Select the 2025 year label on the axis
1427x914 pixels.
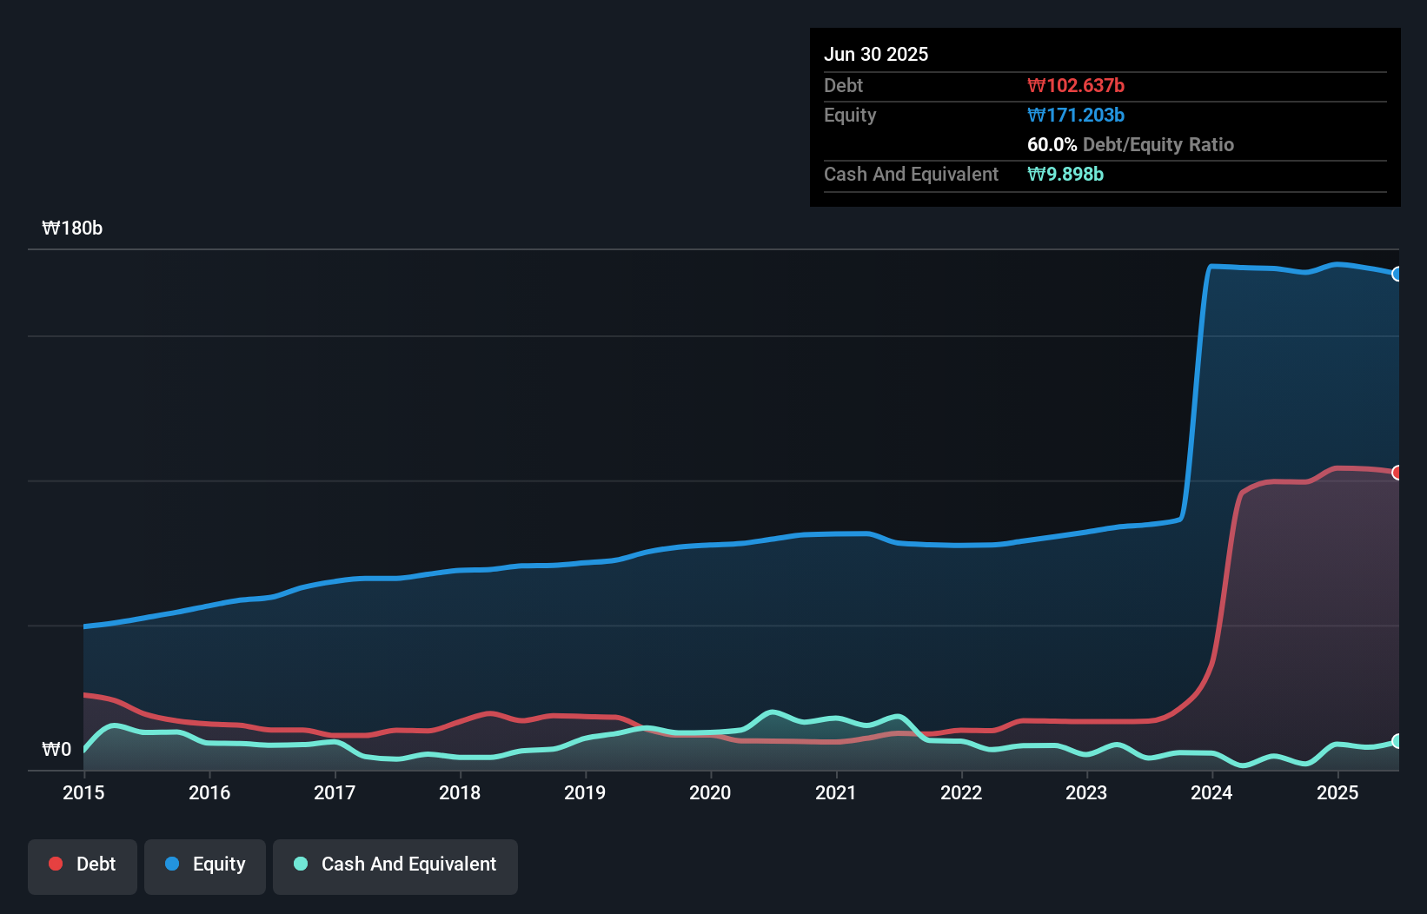point(1337,792)
